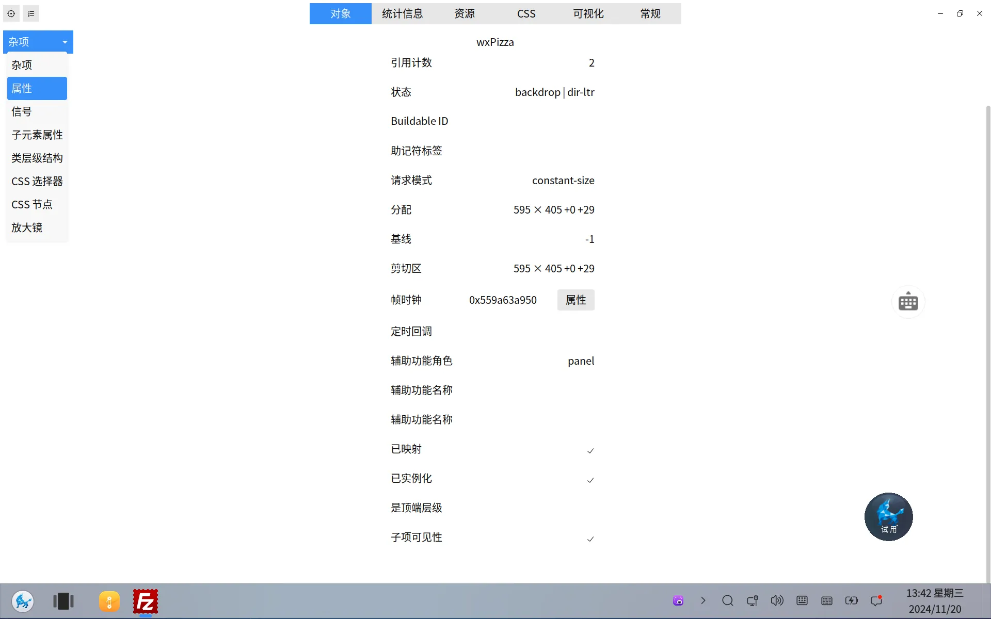Screen dimensions: 991x619
Task: Toggle the object tree list icon
Action: tap(31, 14)
